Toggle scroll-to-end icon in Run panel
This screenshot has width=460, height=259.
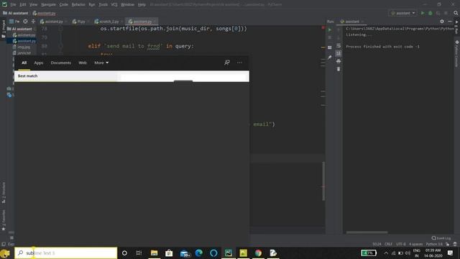(x=339, y=53)
